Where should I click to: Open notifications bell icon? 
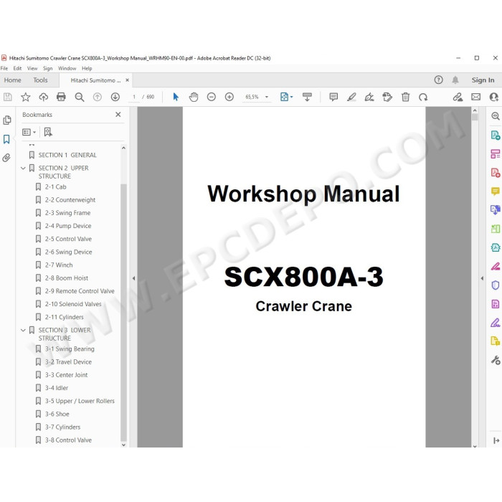coord(455,80)
